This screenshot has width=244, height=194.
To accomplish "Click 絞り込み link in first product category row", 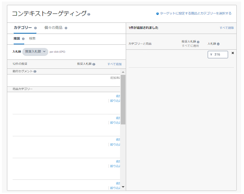I will [115, 101].
